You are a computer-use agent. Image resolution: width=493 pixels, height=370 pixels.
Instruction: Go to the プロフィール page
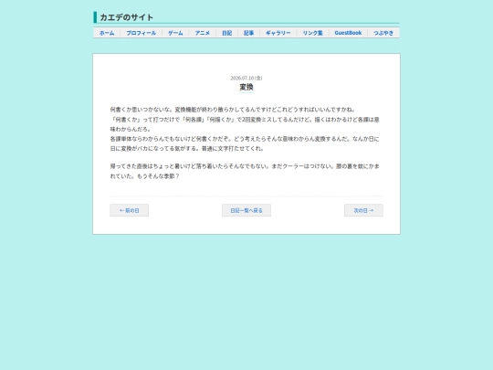(141, 33)
